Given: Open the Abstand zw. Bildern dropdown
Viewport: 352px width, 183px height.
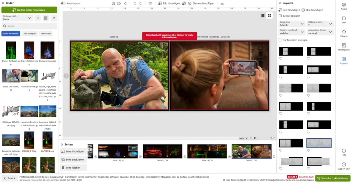Looking at the screenshot, I should pos(320,32).
